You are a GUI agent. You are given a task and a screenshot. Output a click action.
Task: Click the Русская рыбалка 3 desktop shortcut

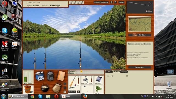pos(5,73)
